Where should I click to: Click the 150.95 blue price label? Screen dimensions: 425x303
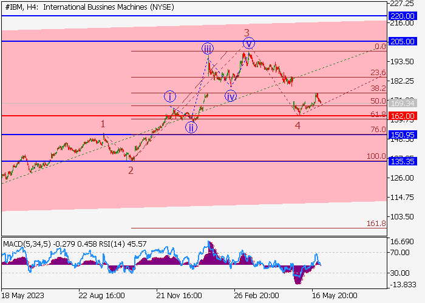[403, 135]
